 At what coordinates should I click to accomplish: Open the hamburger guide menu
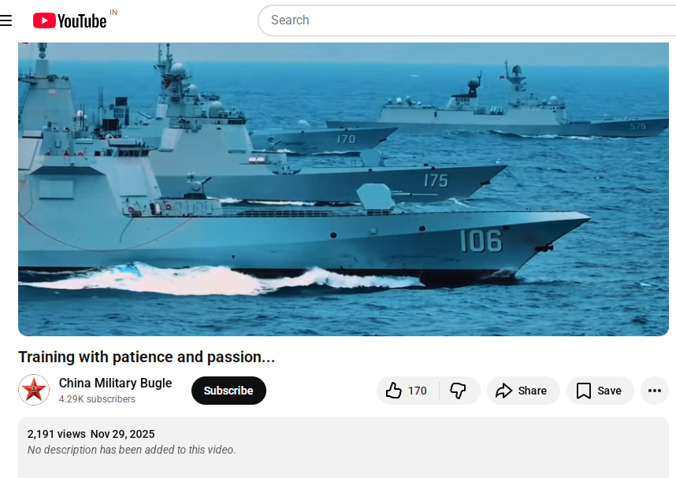[x=6, y=20]
